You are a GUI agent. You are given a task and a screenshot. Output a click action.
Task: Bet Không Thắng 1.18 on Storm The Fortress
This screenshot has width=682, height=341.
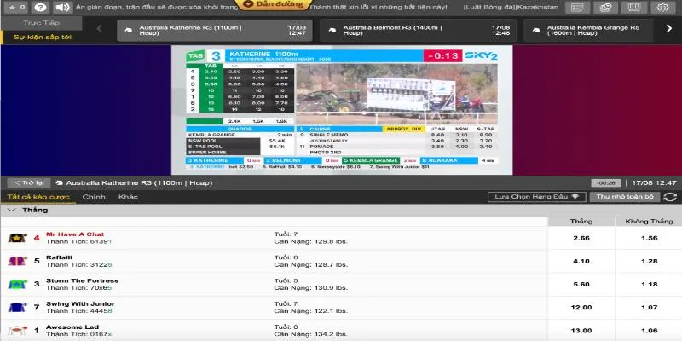point(649,284)
